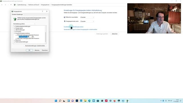Expand the USB-Einstellungen node
This screenshot has height=103, width=183.
pos(14,30)
